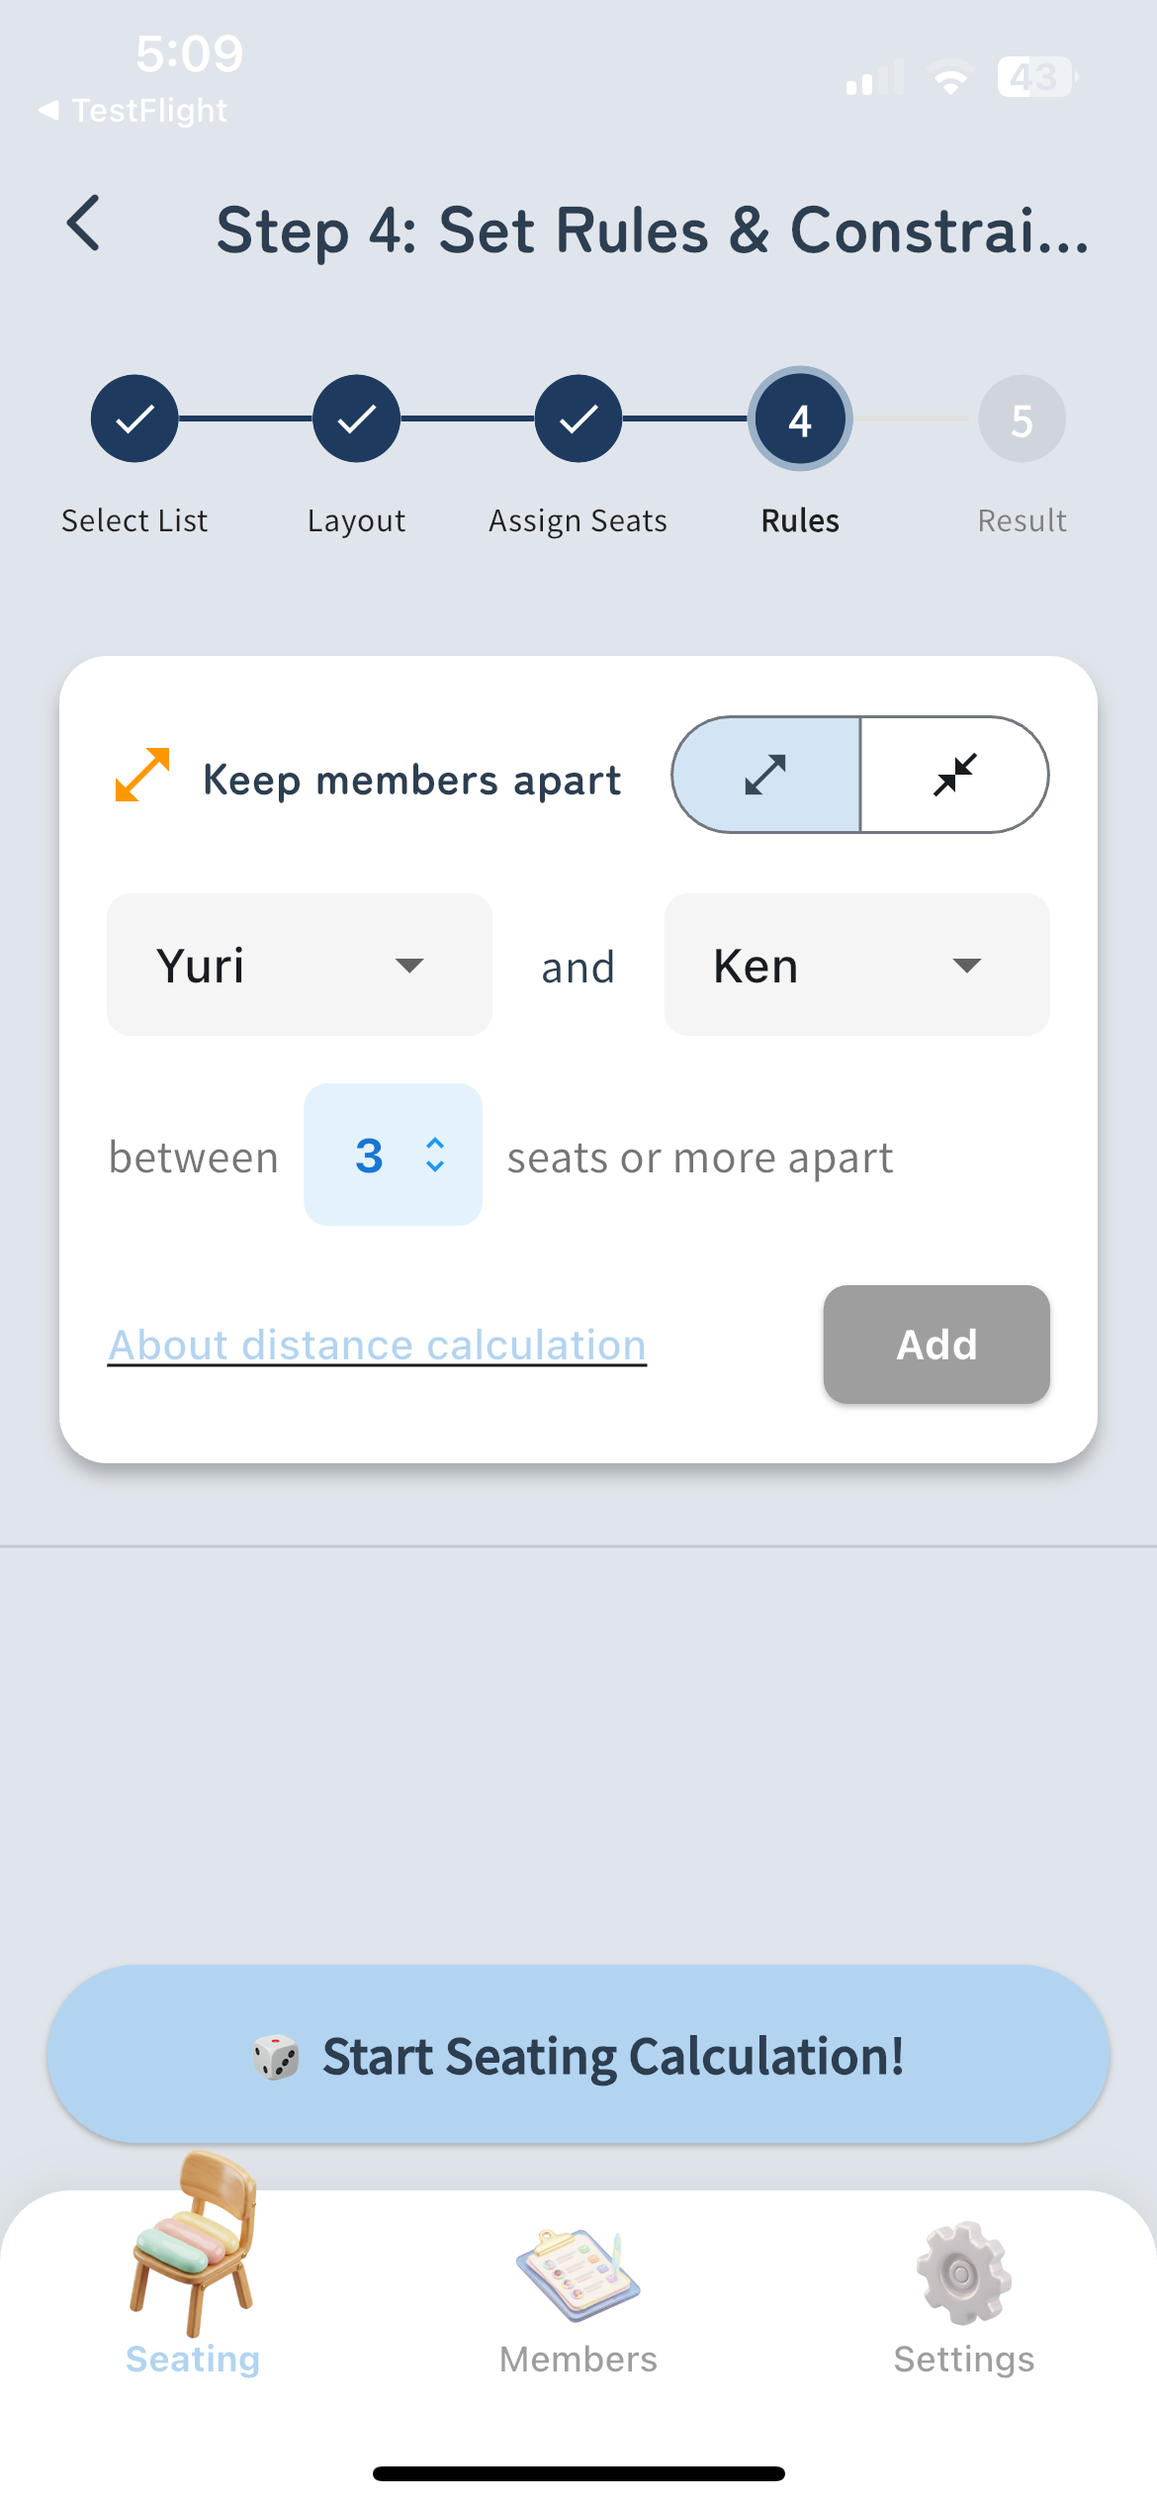This screenshot has height=2505, width=1157.
Task: Open the seat distance number stepper
Action: click(x=393, y=1155)
